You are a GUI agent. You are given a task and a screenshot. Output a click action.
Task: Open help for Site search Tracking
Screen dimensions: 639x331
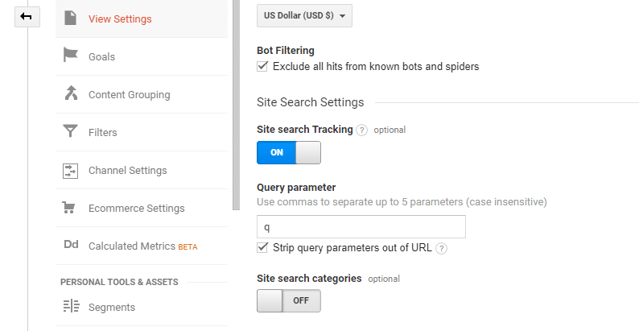click(x=361, y=130)
